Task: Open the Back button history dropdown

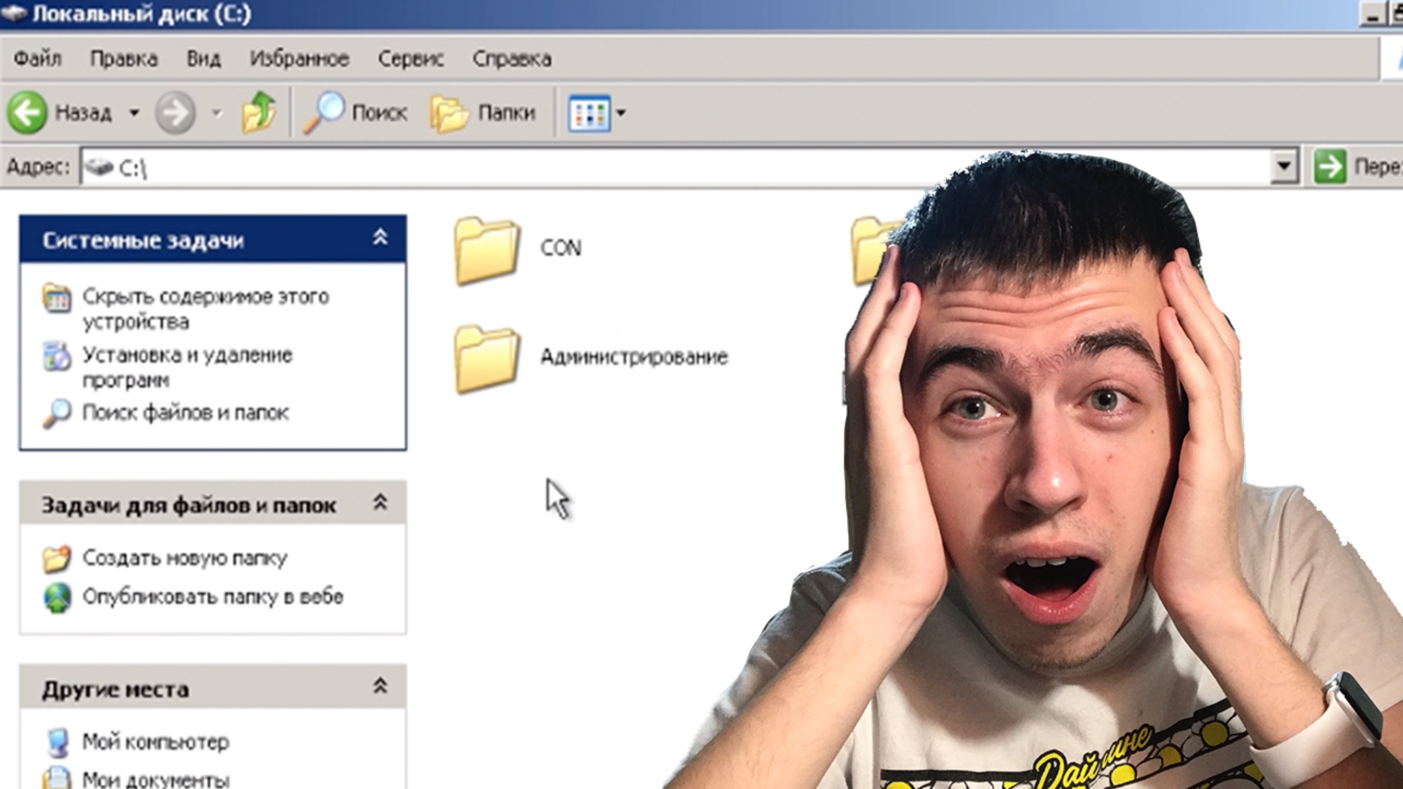Action: [133, 112]
